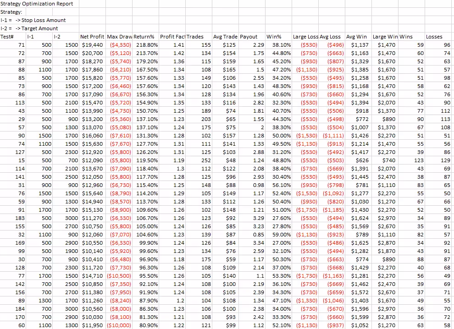The height and width of the screenshot is (329, 454).
Task: Click test number cell '127'
Action: click(x=13, y=152)
